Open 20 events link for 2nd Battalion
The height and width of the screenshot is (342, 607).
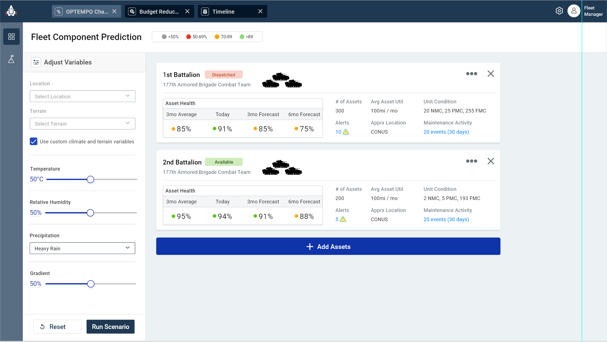point(446,219)
